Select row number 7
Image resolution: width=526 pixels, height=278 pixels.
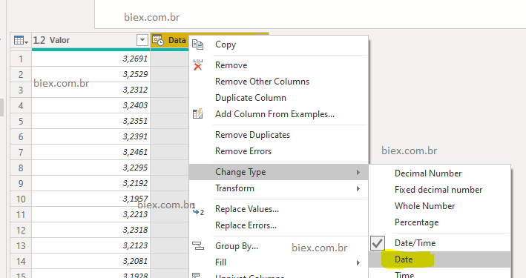(x=21, y=153)
